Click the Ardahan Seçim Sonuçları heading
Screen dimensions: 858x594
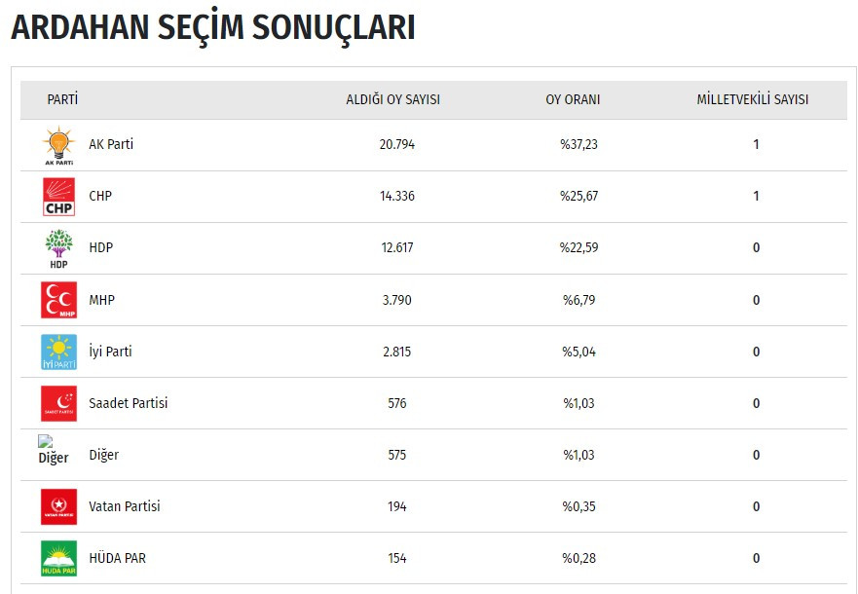(x=212, y=28)
